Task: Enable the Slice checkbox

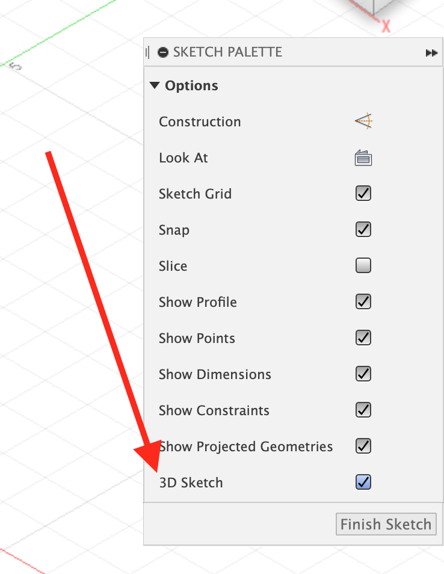Action: pyautogui.click(x=363, y=266)
